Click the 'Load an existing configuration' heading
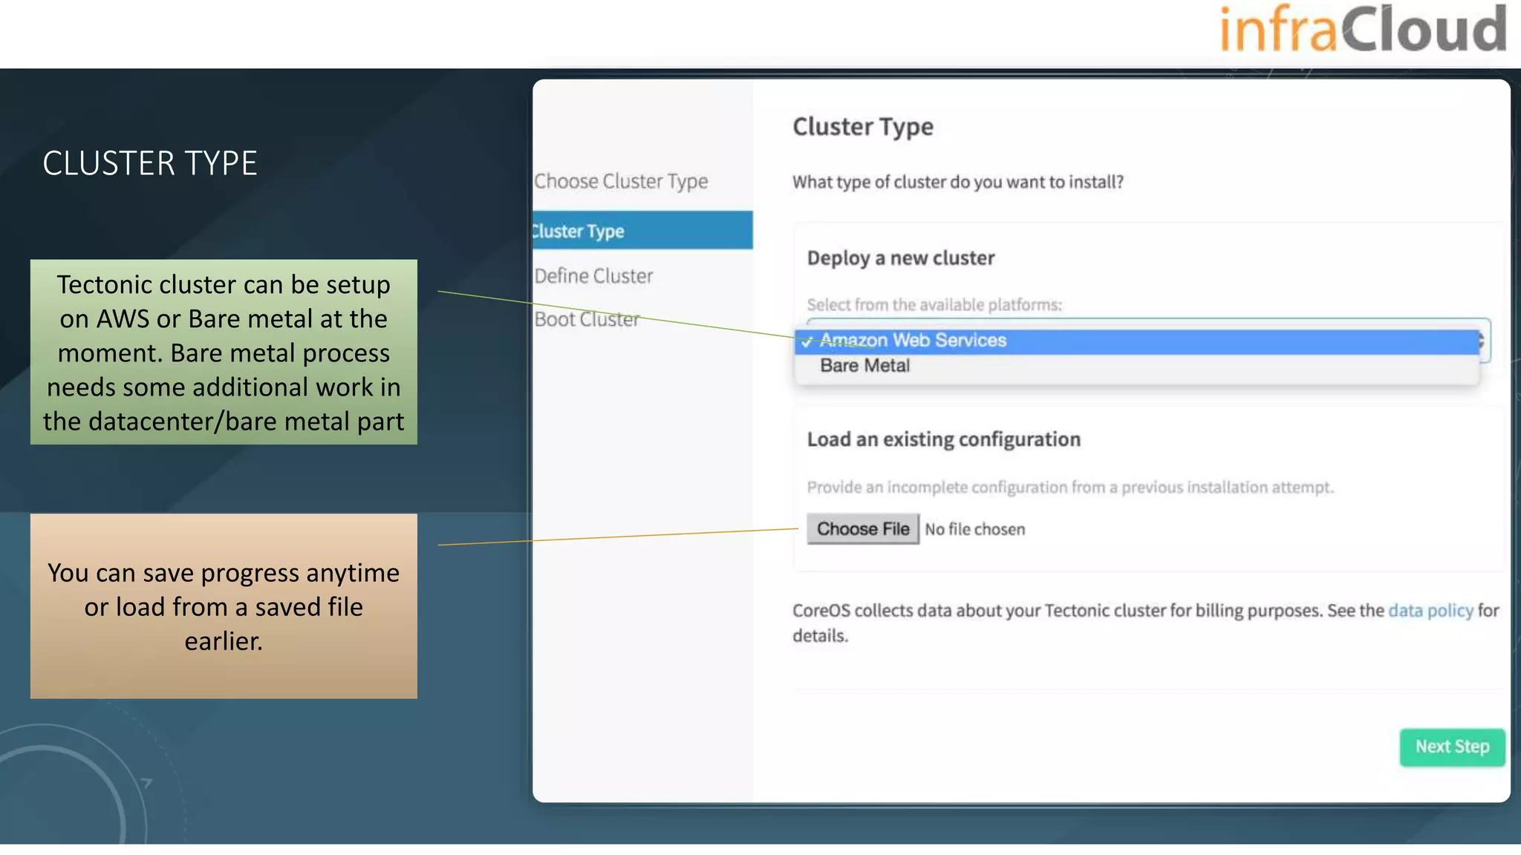This screenshot has width=1521, height=855. tap(943, 439)
